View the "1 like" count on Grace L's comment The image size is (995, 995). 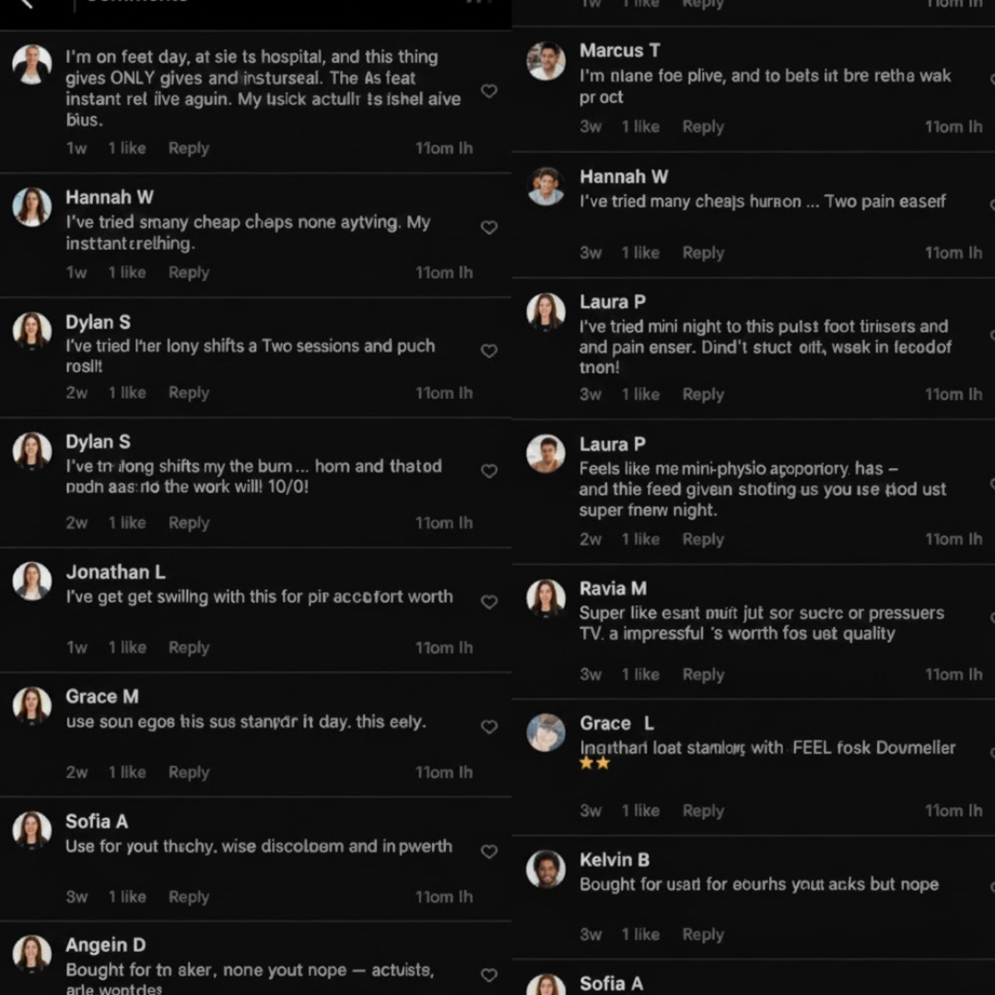tap(640, 811)
